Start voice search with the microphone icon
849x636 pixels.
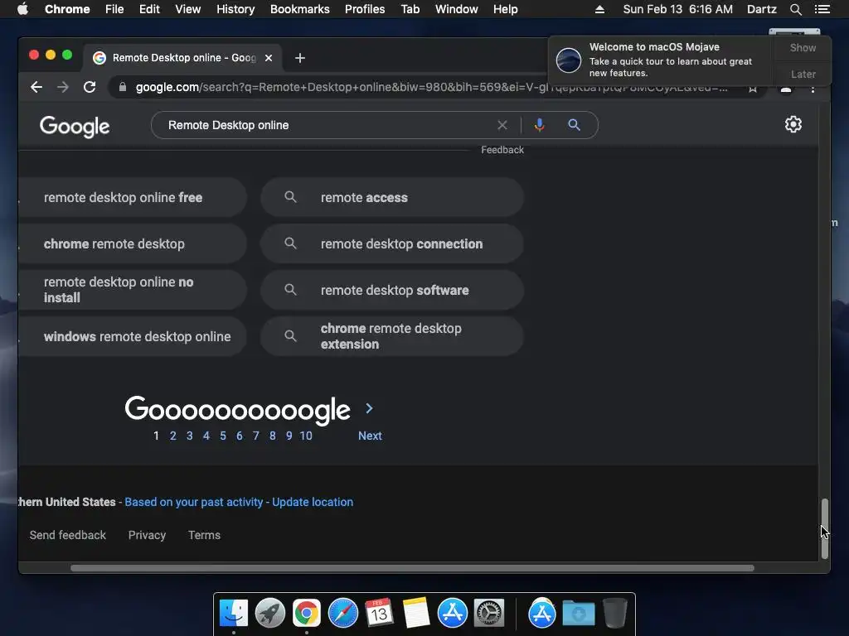pos(539,126)
